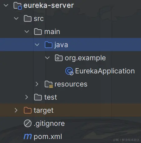Expand the resources folder
This screenshot has width=141, height=143.
37,84
